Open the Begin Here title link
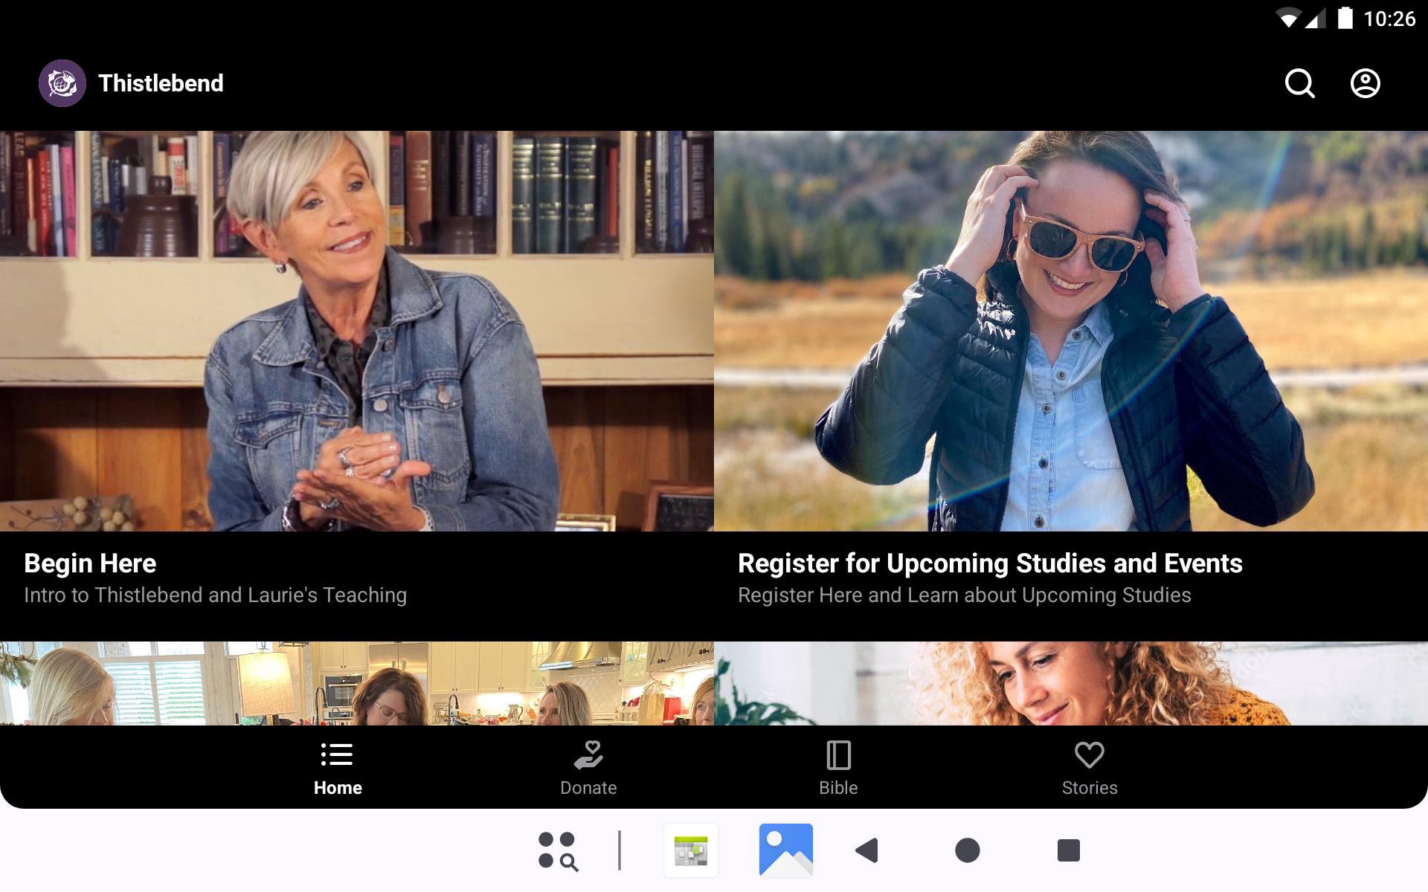The width and height of the screenshot is (1428, 892). click(x=90, y=563)
